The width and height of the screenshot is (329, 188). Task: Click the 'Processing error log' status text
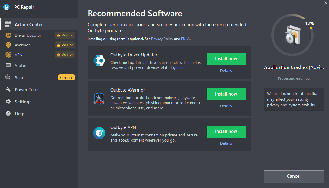(294, 78)
